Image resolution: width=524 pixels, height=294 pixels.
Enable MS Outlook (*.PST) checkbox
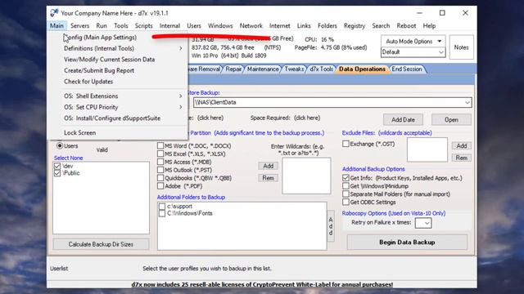tap(160, 170)
